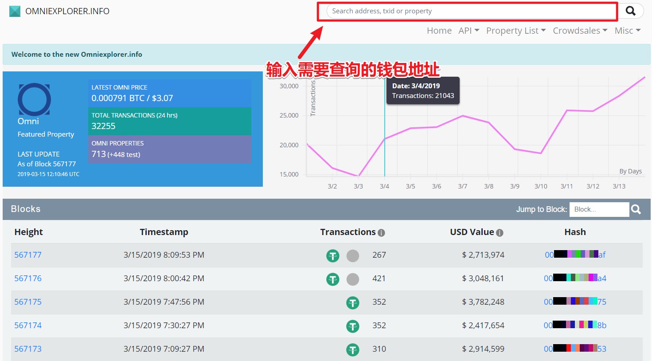Click the Omni featured property logo
Image resolution: width=652 pixels, height=361 pixels.
point(34,99)
